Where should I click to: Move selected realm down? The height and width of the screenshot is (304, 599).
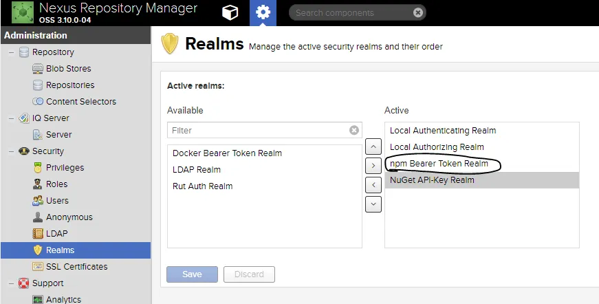(373, 204)
